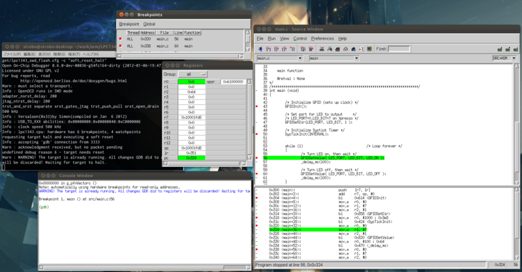Viewport: 522px width, 272px height.
Task: Open Global menu in Breakpoints window
Action: coord(149,24)
